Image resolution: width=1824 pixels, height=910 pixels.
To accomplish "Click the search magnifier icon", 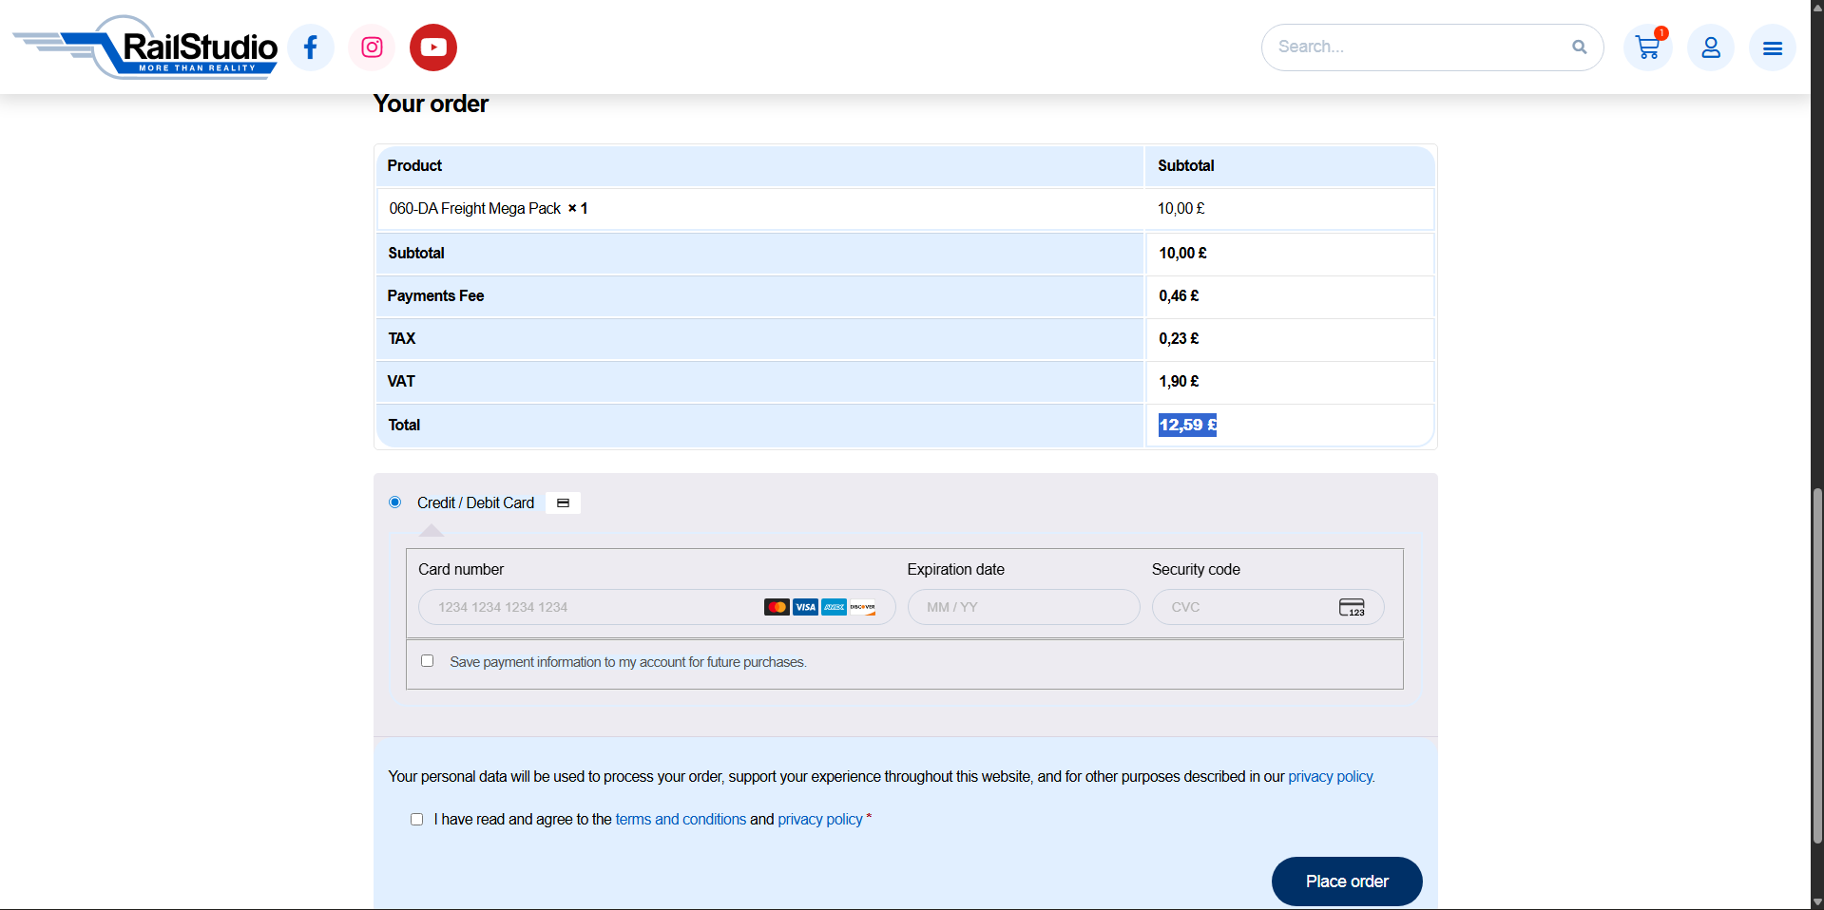I will click(x=1580, y=47).
